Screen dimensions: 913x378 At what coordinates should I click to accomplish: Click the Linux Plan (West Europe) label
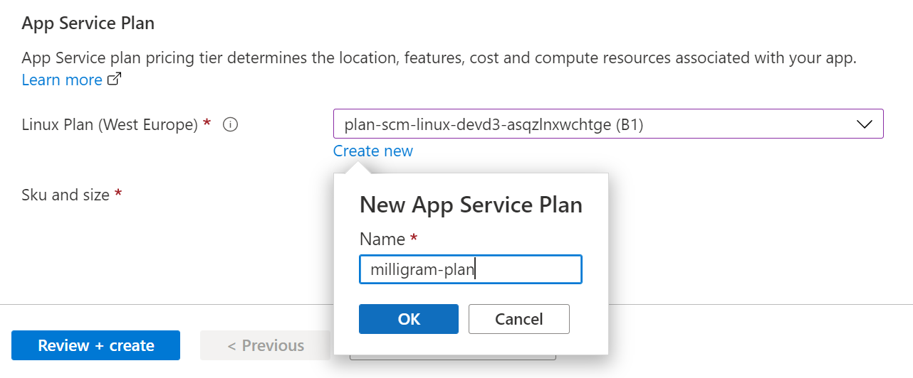click(110, 124)
